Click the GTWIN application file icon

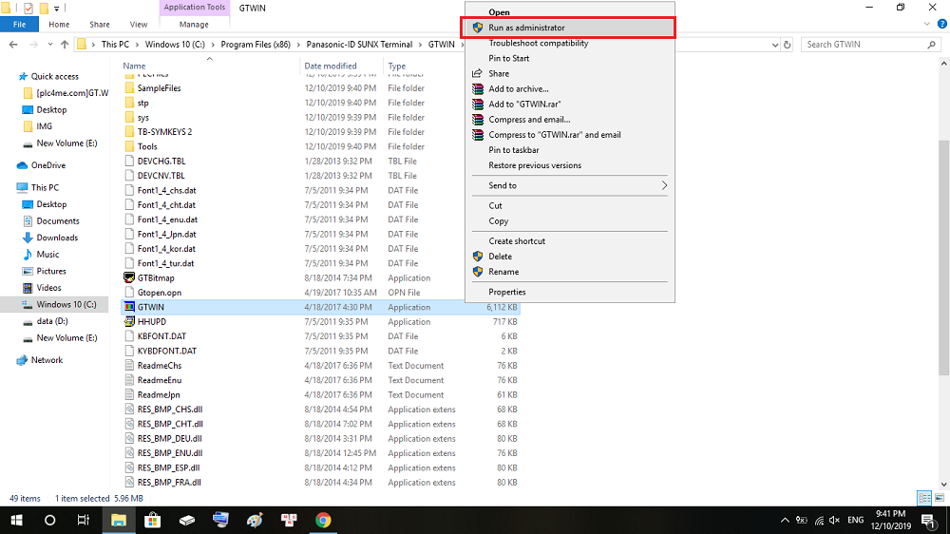[x=129, y=307]
